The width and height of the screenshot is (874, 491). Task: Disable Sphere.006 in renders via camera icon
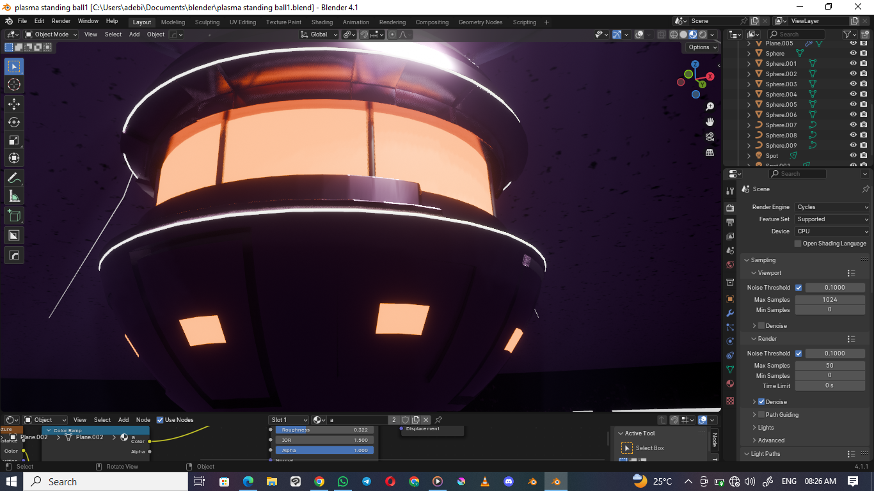click(864, 115)
